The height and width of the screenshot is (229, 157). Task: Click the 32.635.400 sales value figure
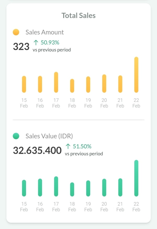point(37,150)
